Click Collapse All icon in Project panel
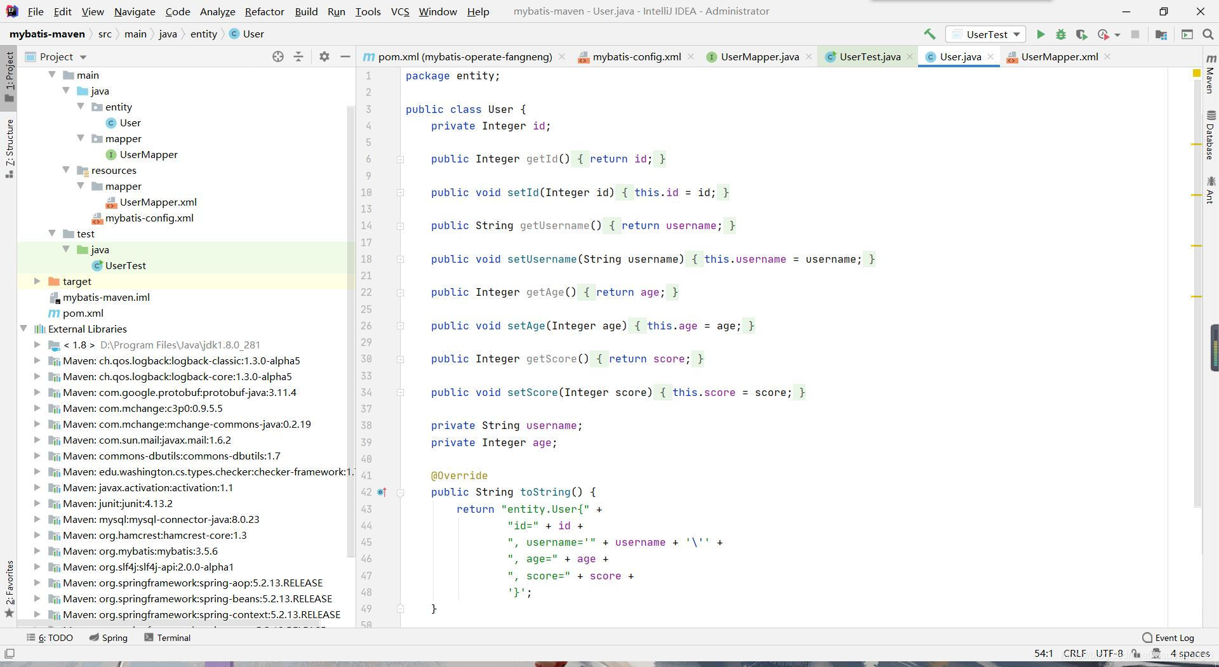Screen dimensions: 1219x667 (298, 56)
